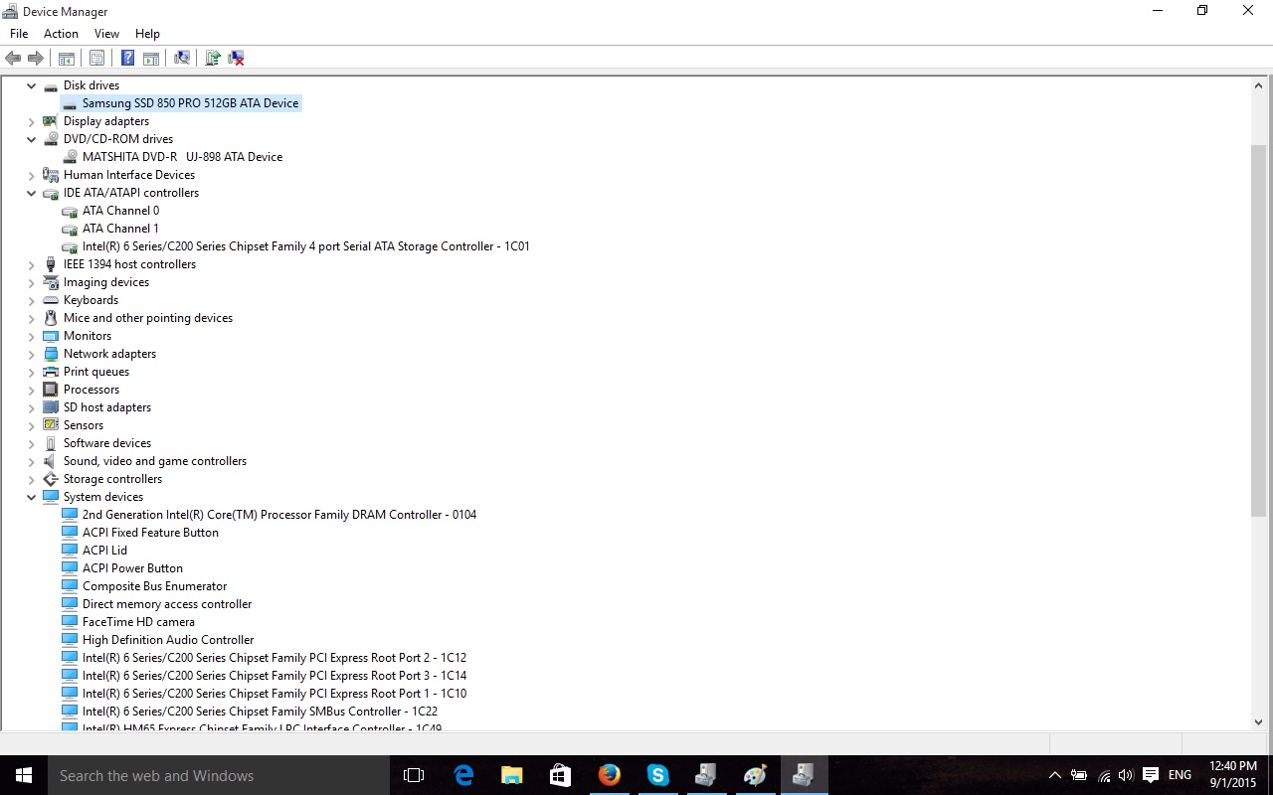Collapse the Disk drives category

pyautogui.click(x=32, y=85)
